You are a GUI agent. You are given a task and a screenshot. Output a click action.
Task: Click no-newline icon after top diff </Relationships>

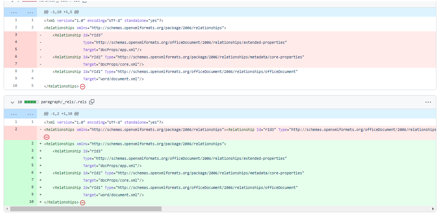click(83, 86)
